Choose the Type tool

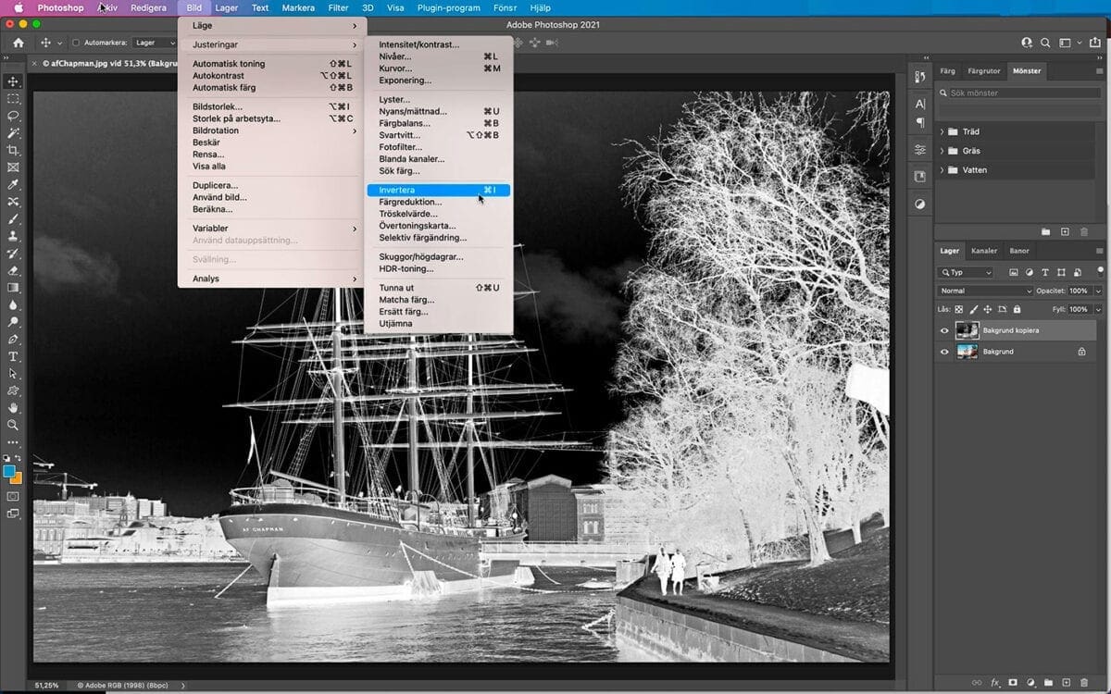(x=13, y=356)
